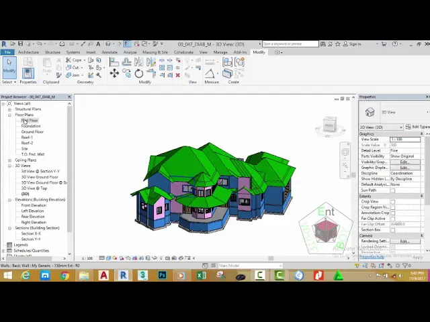Screen dimensions: 430x322
Task: Enable the Far Clip Active checkbox
Action: [392, 219]
